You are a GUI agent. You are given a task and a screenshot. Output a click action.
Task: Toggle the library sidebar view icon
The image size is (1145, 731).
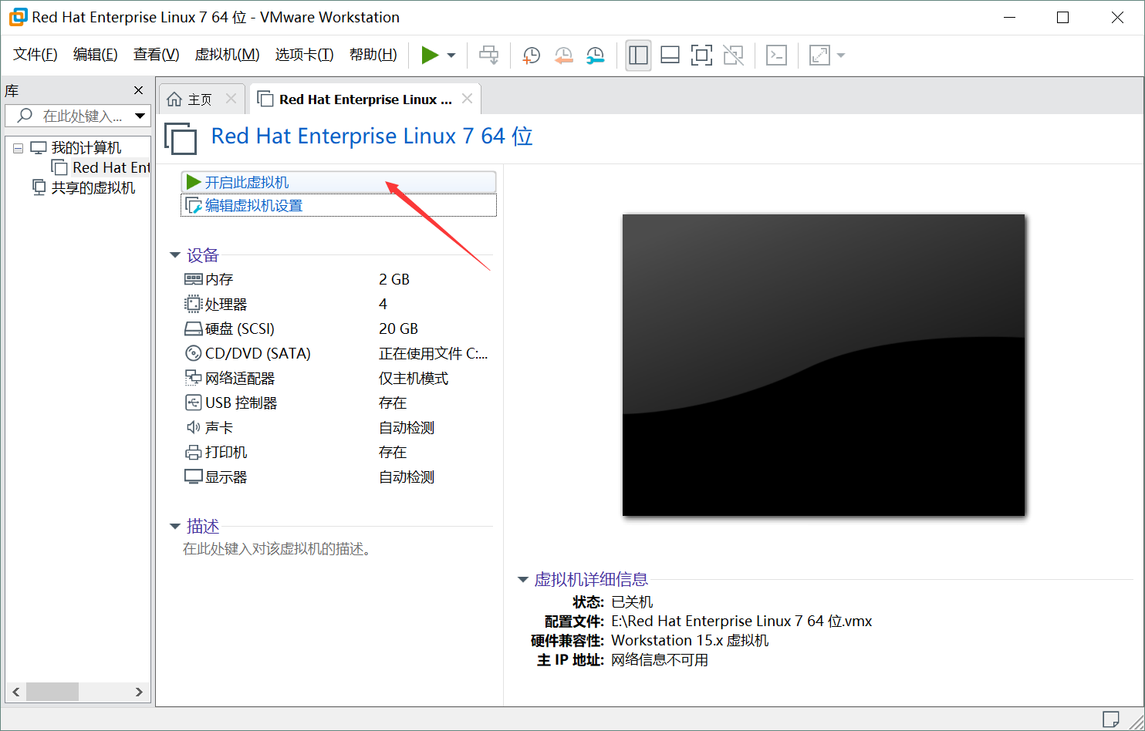tap(638, 55)
